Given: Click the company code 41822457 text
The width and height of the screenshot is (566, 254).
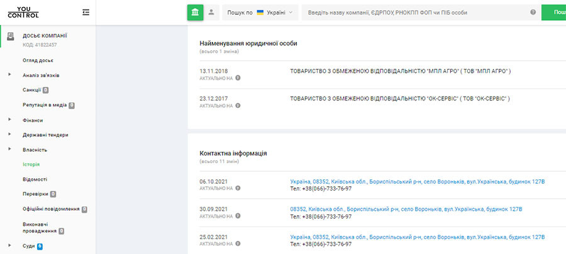Looking at the screenshot, I should (x=40, y=45).
